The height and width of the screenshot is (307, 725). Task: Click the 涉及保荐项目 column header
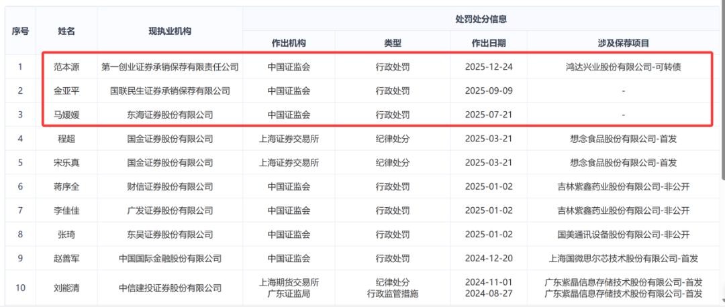[623, 44]
